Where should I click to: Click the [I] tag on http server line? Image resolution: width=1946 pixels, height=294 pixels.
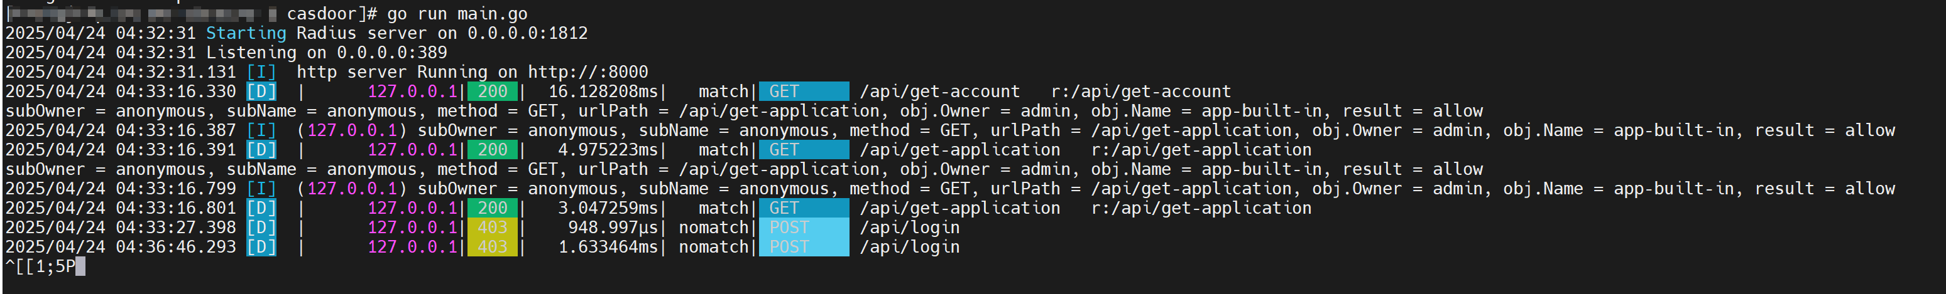(261, 71)
